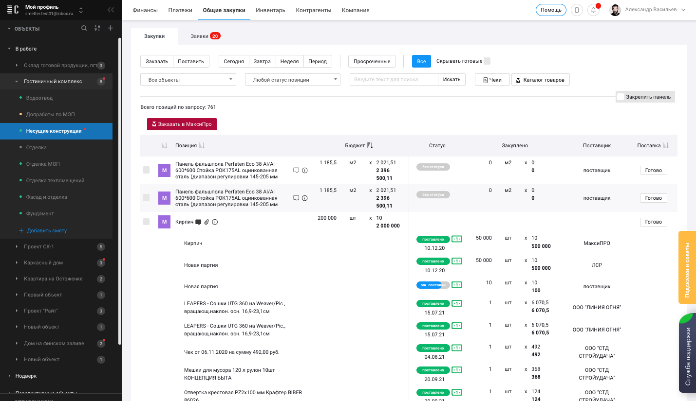Click the paperclip attachment icon for Кирпич

coord(207,222)
